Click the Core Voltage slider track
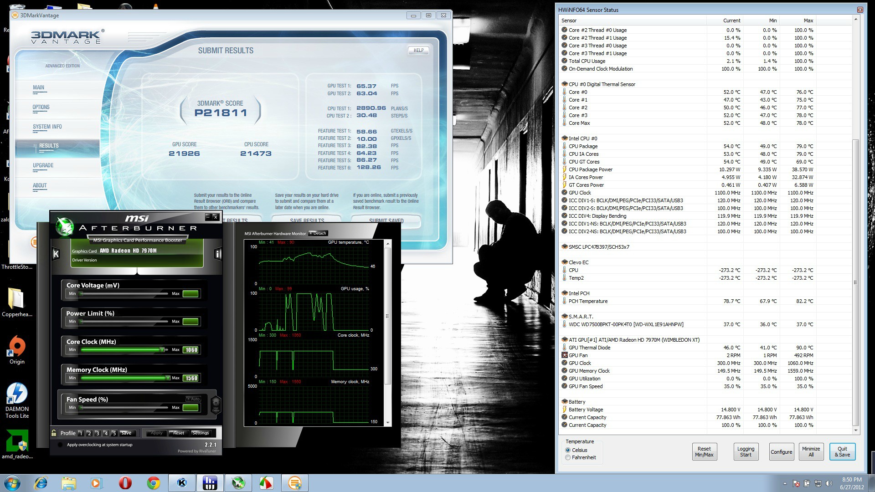This screenshot has width=875, height=492. [124, 294]
